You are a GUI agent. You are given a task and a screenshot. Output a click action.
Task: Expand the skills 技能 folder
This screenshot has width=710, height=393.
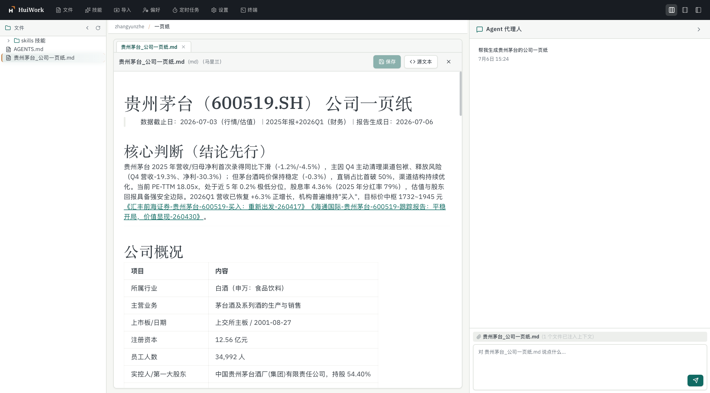pyautogui.click(x=9, y=40)
